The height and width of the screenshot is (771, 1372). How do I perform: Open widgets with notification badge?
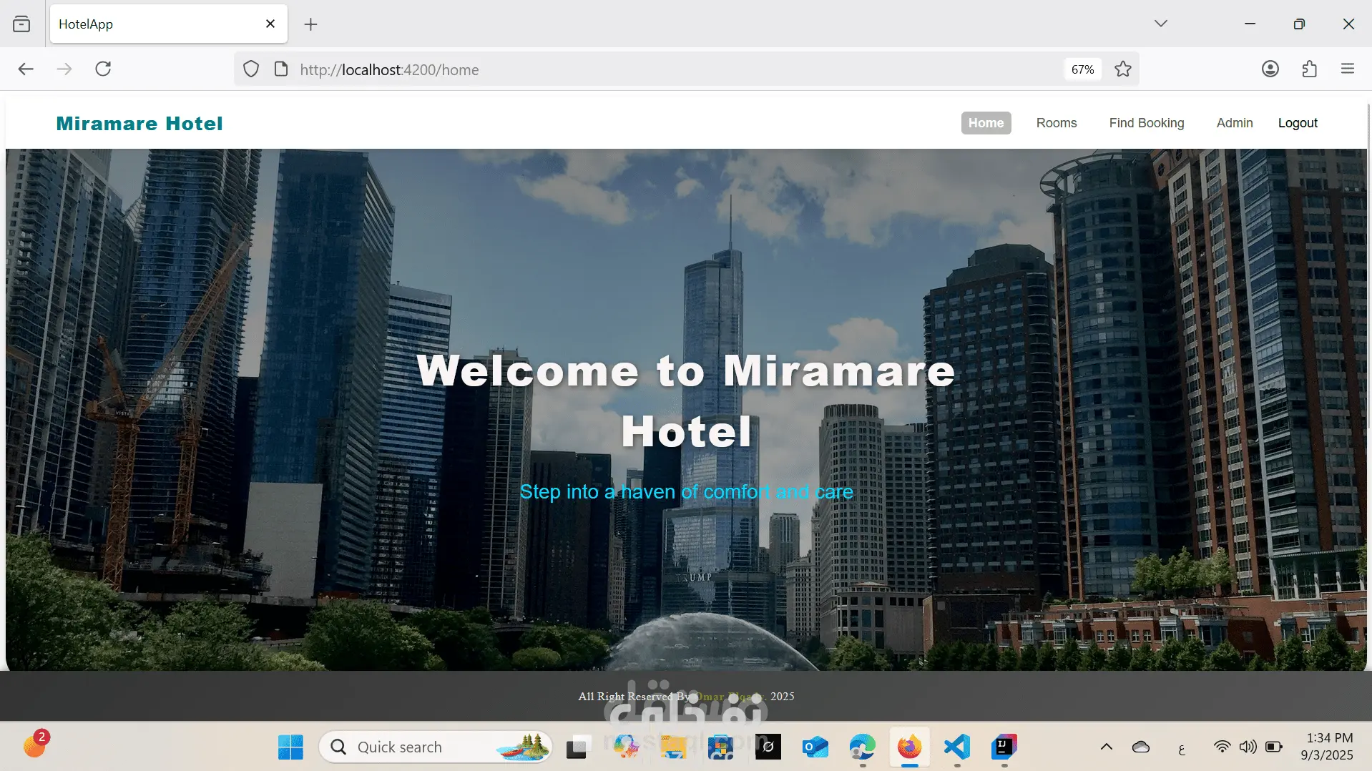35,745
